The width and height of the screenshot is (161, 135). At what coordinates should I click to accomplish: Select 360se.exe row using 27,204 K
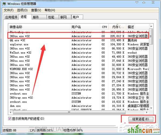pyautogui.click(x=79, y=85)
